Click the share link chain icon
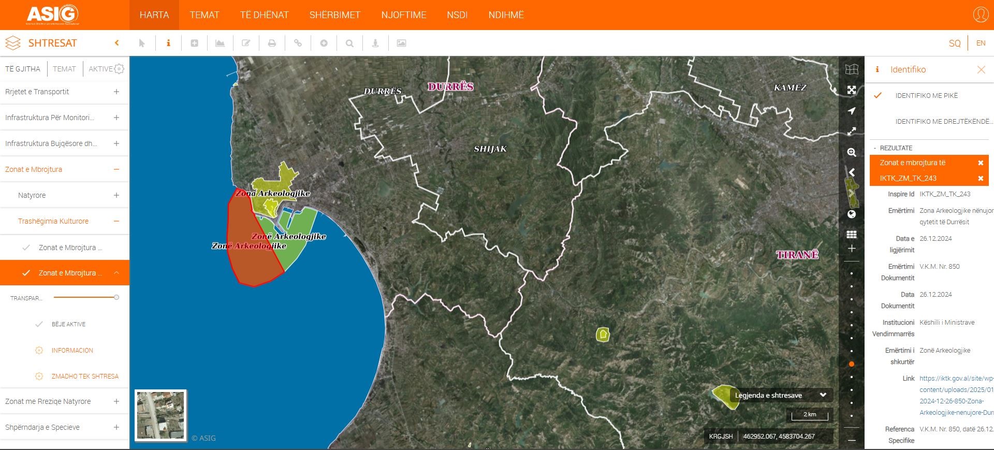The image size is (994, 450). pos(298,43)
